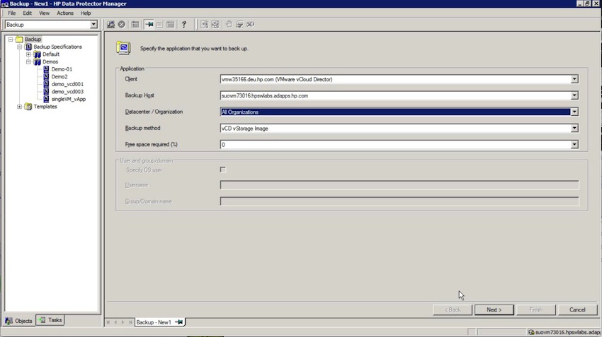Open help with the question mark icon
The width and height of the screenshot is (602, 337).
pos(184,25)
